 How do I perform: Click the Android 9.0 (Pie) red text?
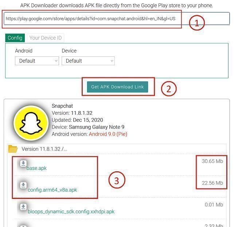coord(108,134)
